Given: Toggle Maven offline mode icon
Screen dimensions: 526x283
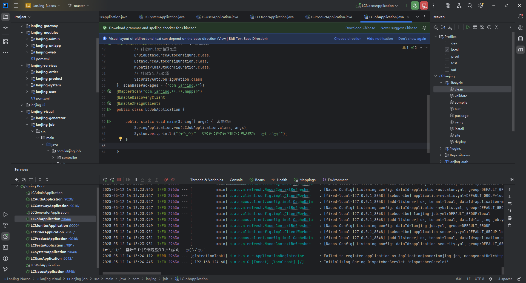Looking at the screenshot, I should 482,27.
